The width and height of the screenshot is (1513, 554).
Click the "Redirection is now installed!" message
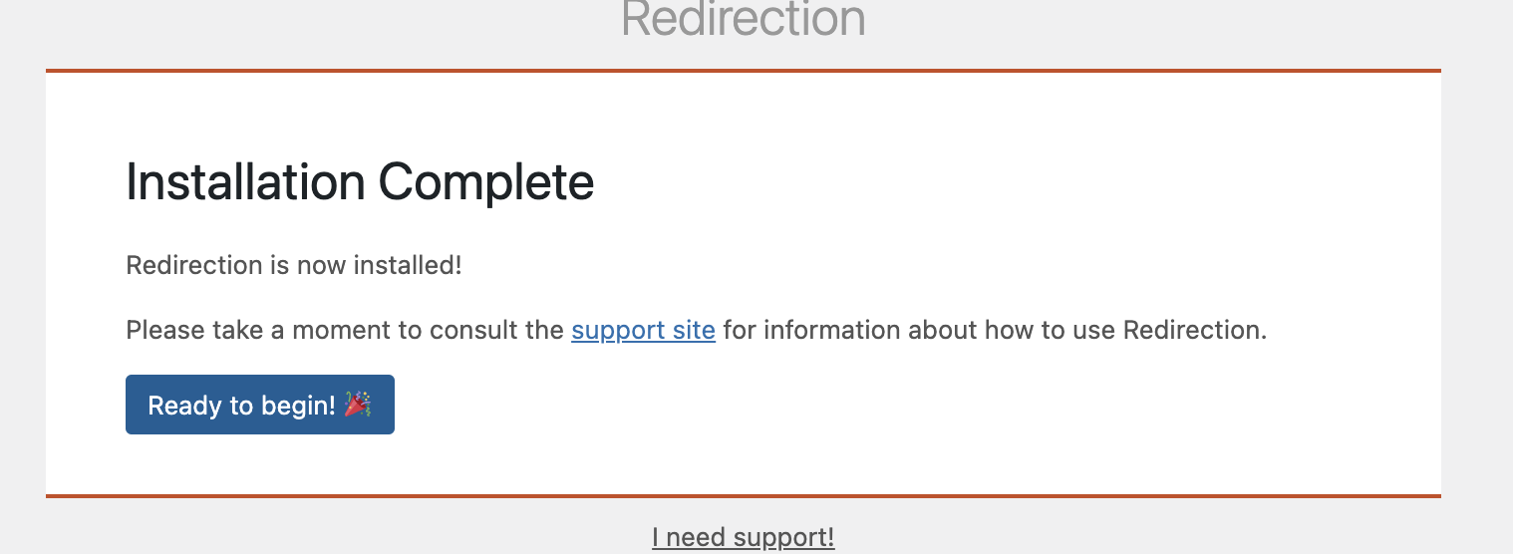(x=294, y=266)
